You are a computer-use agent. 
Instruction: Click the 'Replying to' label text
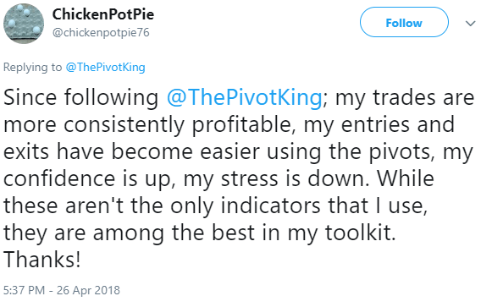(x=33, y=68)
